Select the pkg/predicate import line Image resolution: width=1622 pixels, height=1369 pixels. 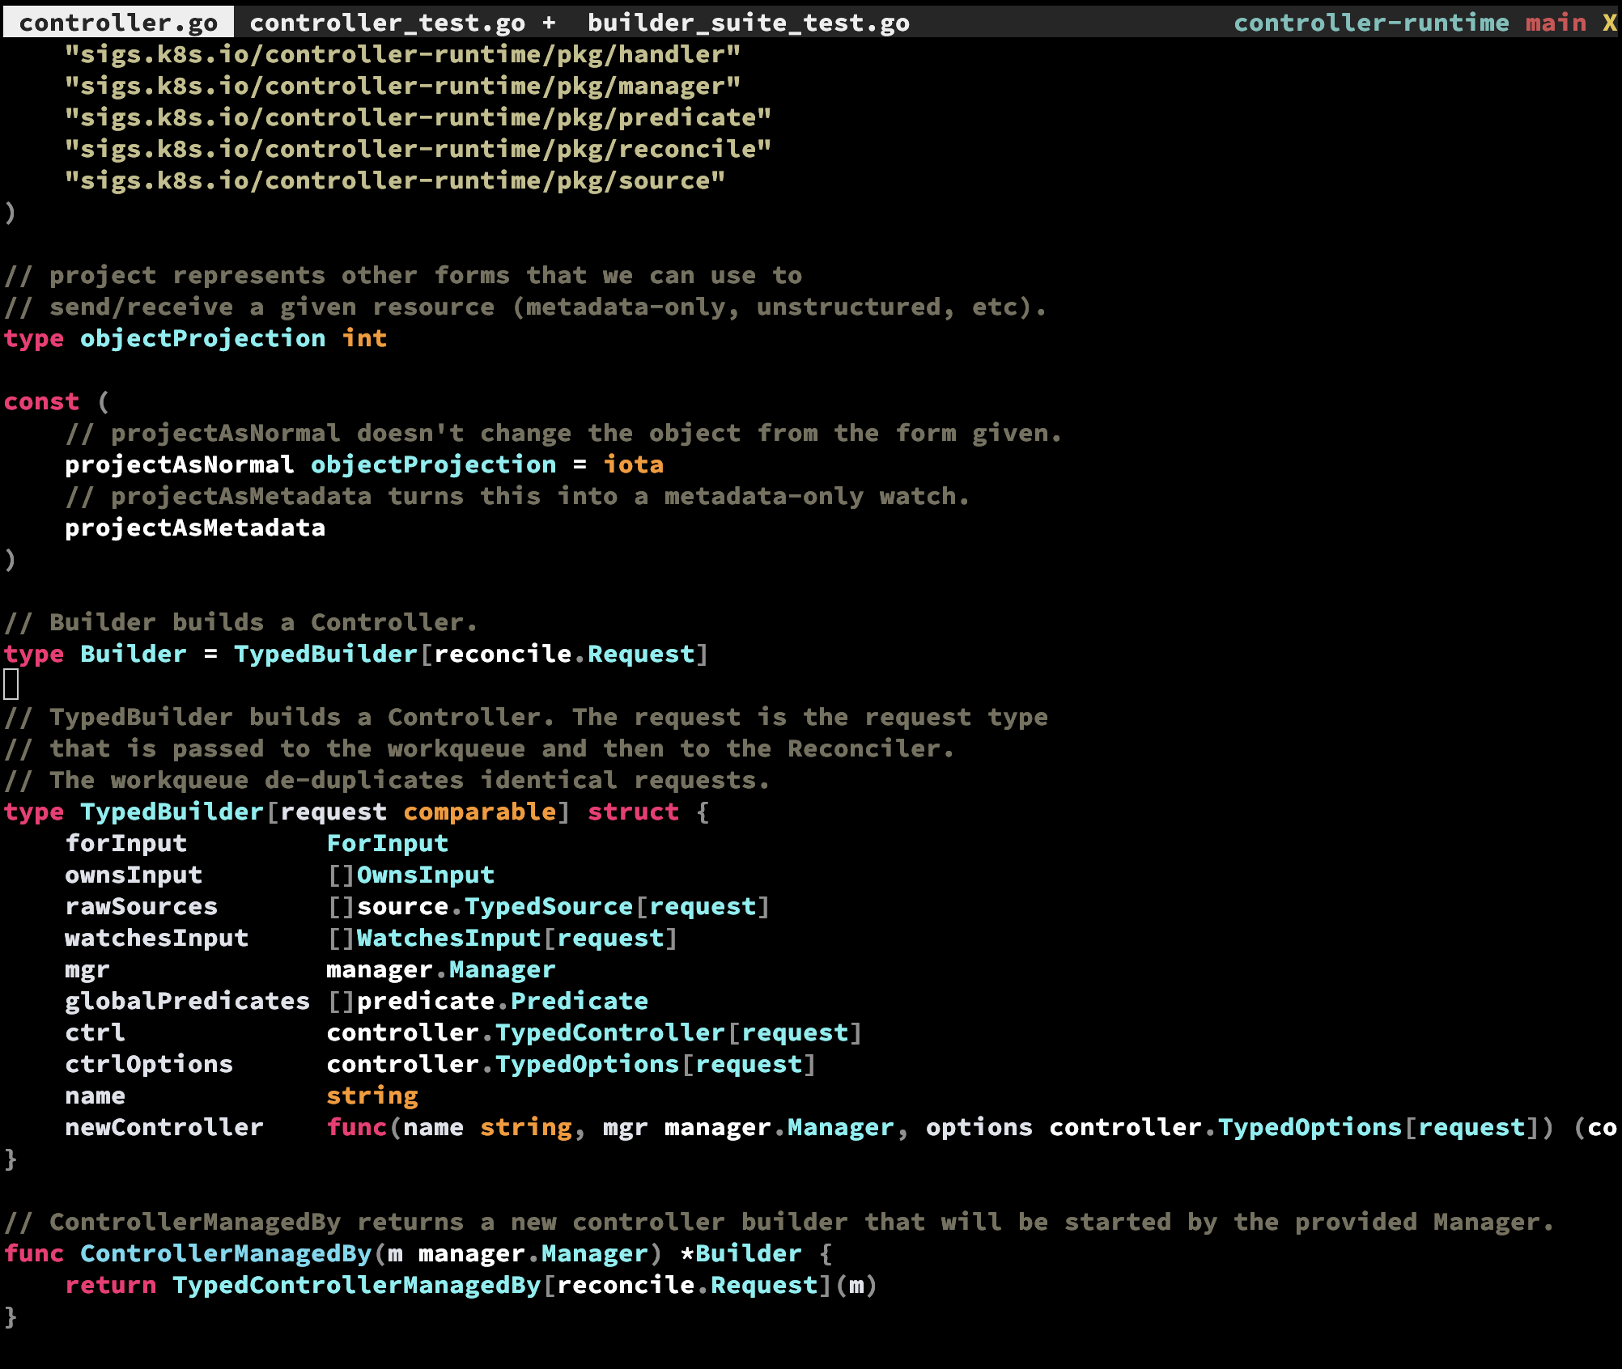(x=418, y=117)
